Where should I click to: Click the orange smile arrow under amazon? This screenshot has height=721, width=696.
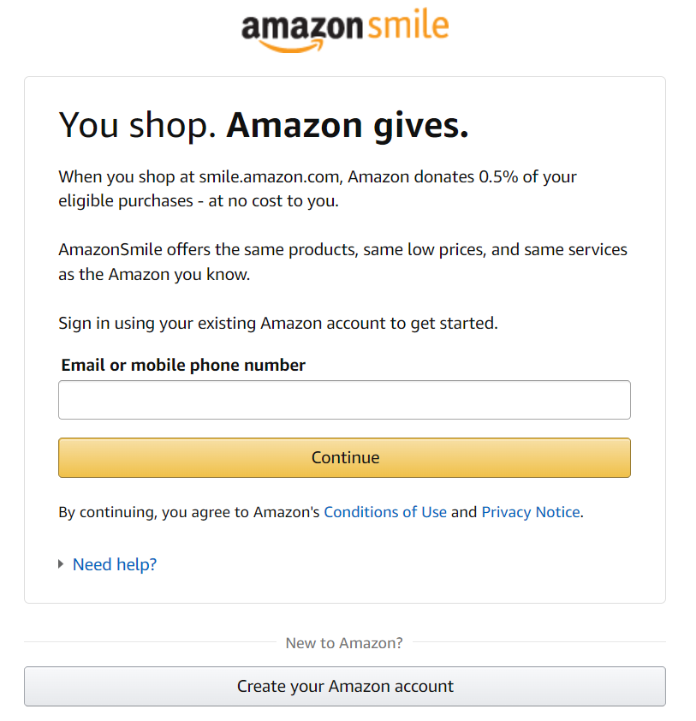290,46
